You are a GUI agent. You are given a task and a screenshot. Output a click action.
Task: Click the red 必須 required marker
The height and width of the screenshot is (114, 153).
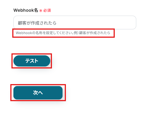point(47,10)
